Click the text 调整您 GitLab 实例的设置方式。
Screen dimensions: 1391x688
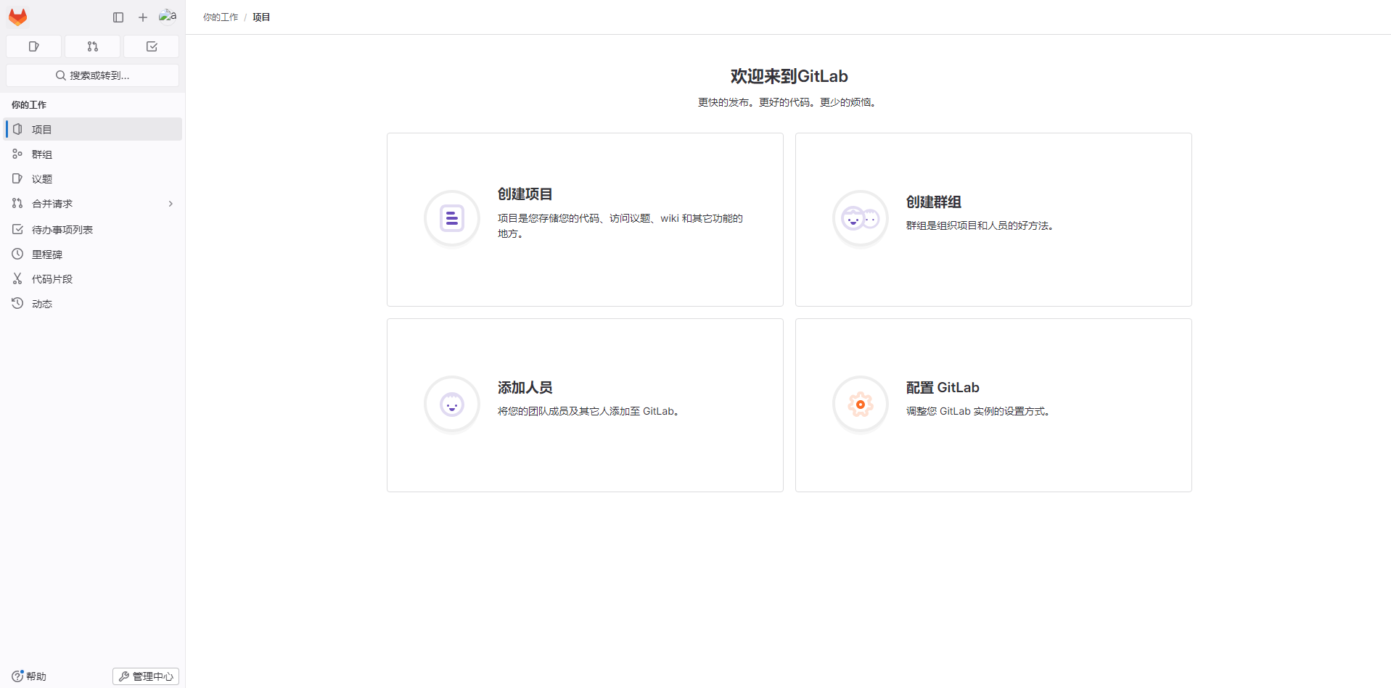pyautogui.click(x=978, y=411)
